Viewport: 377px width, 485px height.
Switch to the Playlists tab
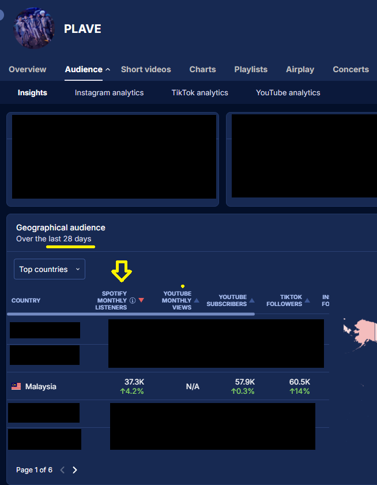pyautogui.click(x=251, y=69)
